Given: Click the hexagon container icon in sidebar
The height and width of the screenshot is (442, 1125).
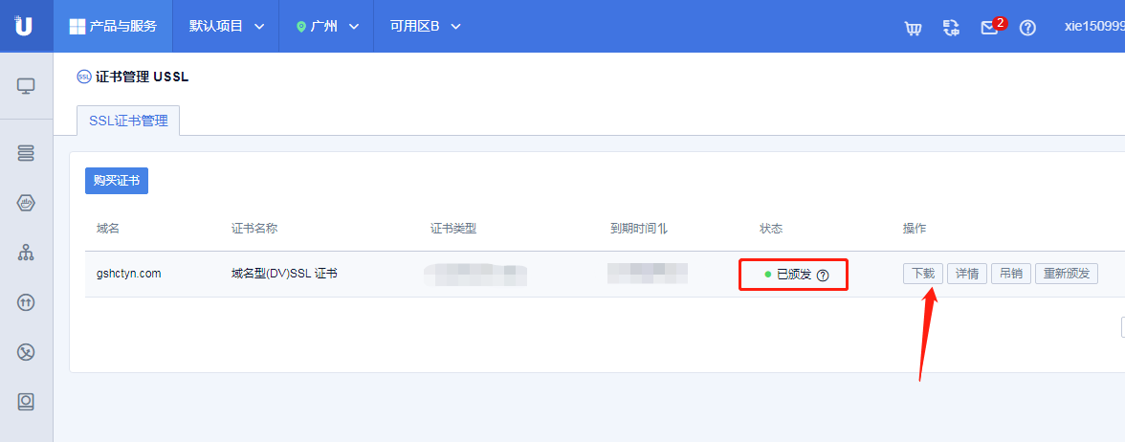Looking at the screenshot, I should [x=26, y=204].
